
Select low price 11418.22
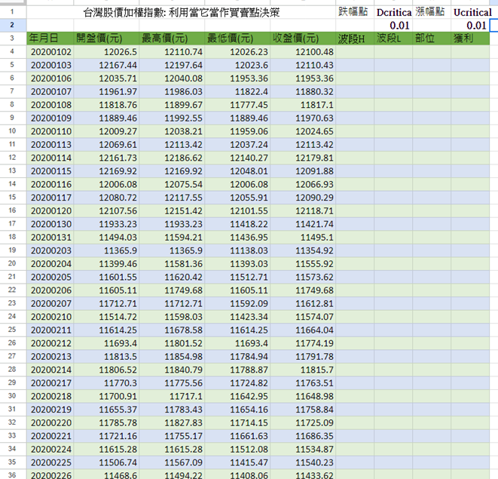coord(237,224)
